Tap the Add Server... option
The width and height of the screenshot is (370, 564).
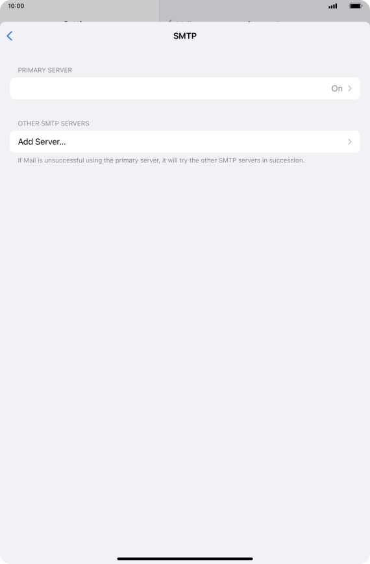tap(42, 142)
